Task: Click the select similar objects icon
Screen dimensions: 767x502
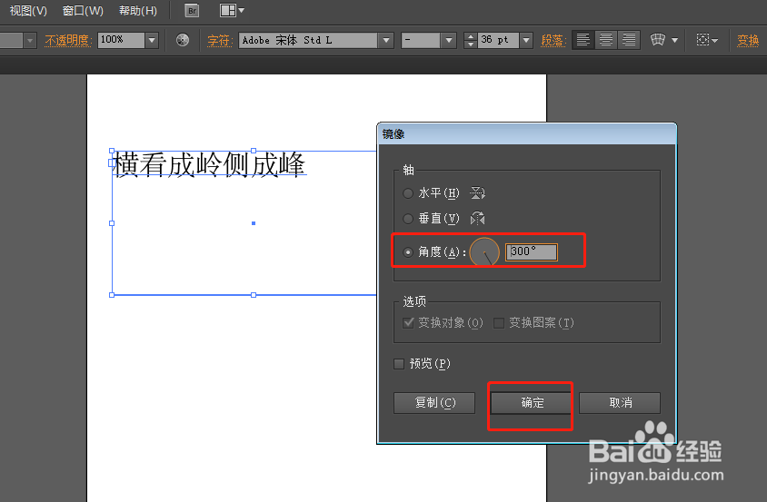Action: (x=702, y=40)
